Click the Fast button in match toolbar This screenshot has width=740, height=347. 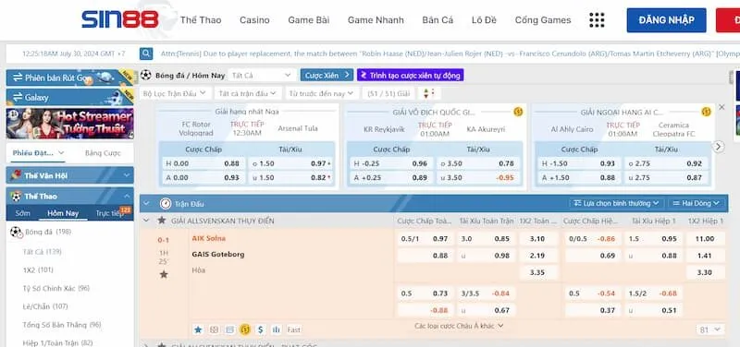(293, 329)
